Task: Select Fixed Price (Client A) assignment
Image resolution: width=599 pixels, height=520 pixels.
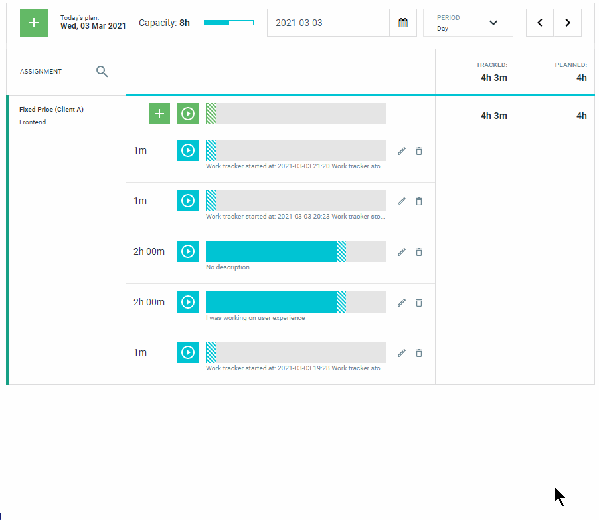Action: (x=51, y=110)
